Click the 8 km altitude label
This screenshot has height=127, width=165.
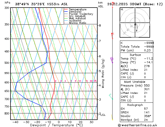(x=100, y=25)
